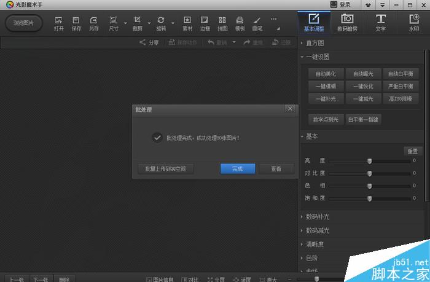
Task: Click the 重置 reset button
Action: click(x=413, y=151)
